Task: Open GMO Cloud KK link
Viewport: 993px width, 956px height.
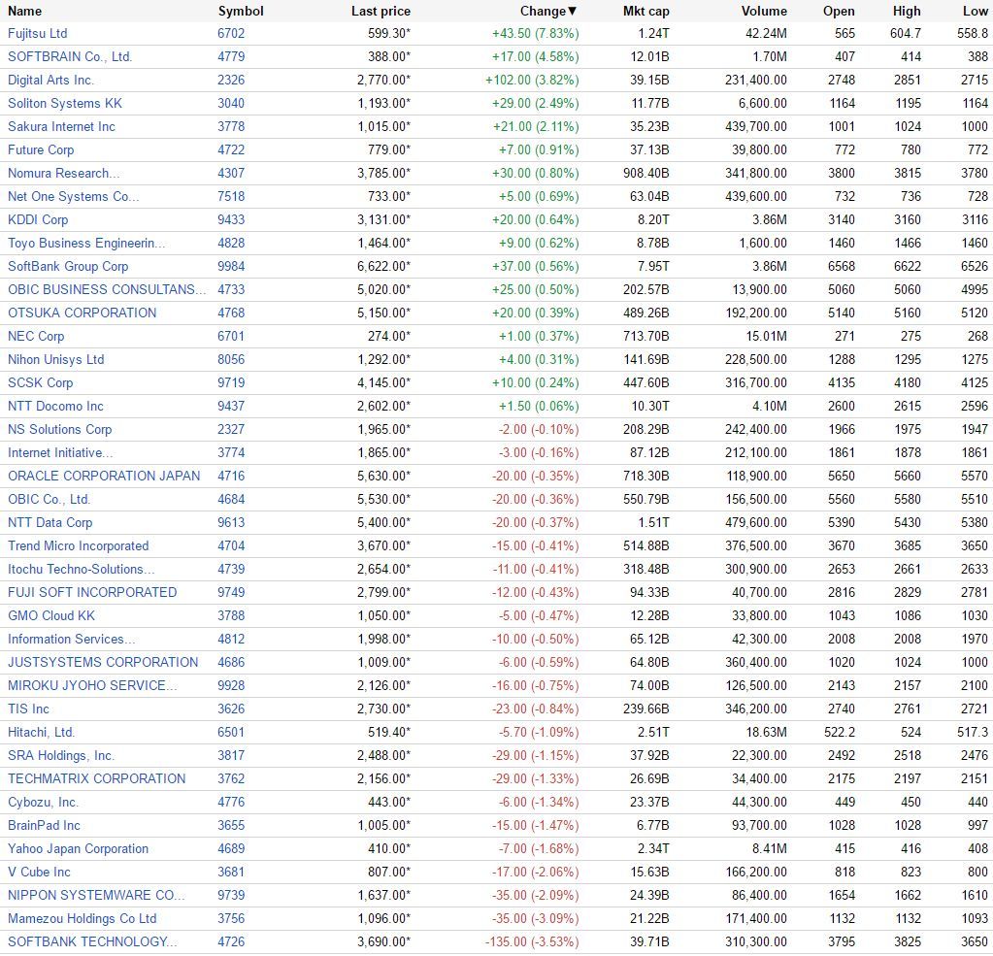Action: tap(51, 616)
